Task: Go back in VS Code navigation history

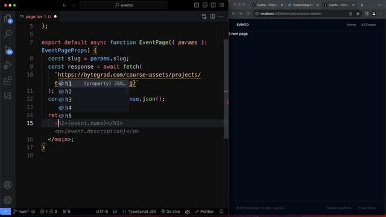Action: click(65, 5)
